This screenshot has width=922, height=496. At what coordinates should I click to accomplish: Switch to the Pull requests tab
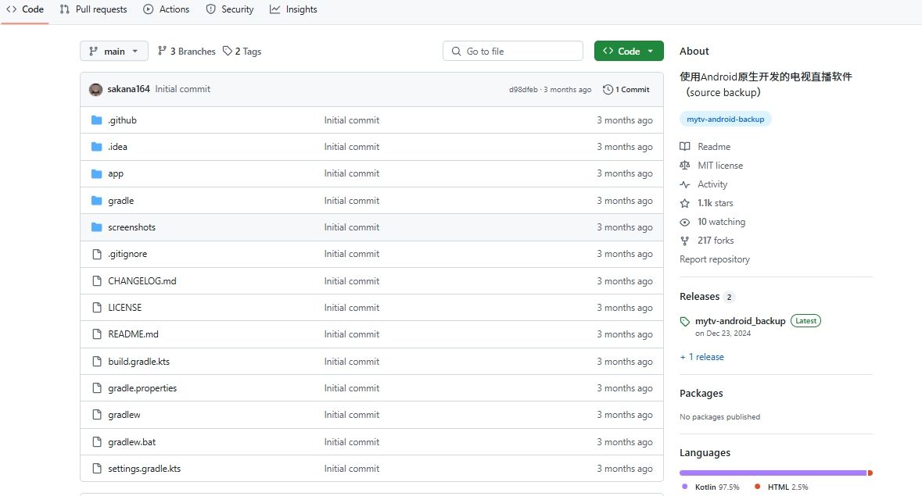94,9
